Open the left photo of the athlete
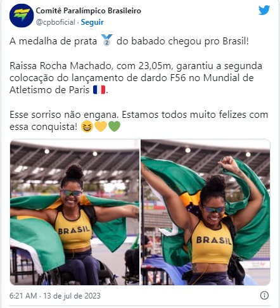Viewport: 280px width, 308px height. point(75,212)
